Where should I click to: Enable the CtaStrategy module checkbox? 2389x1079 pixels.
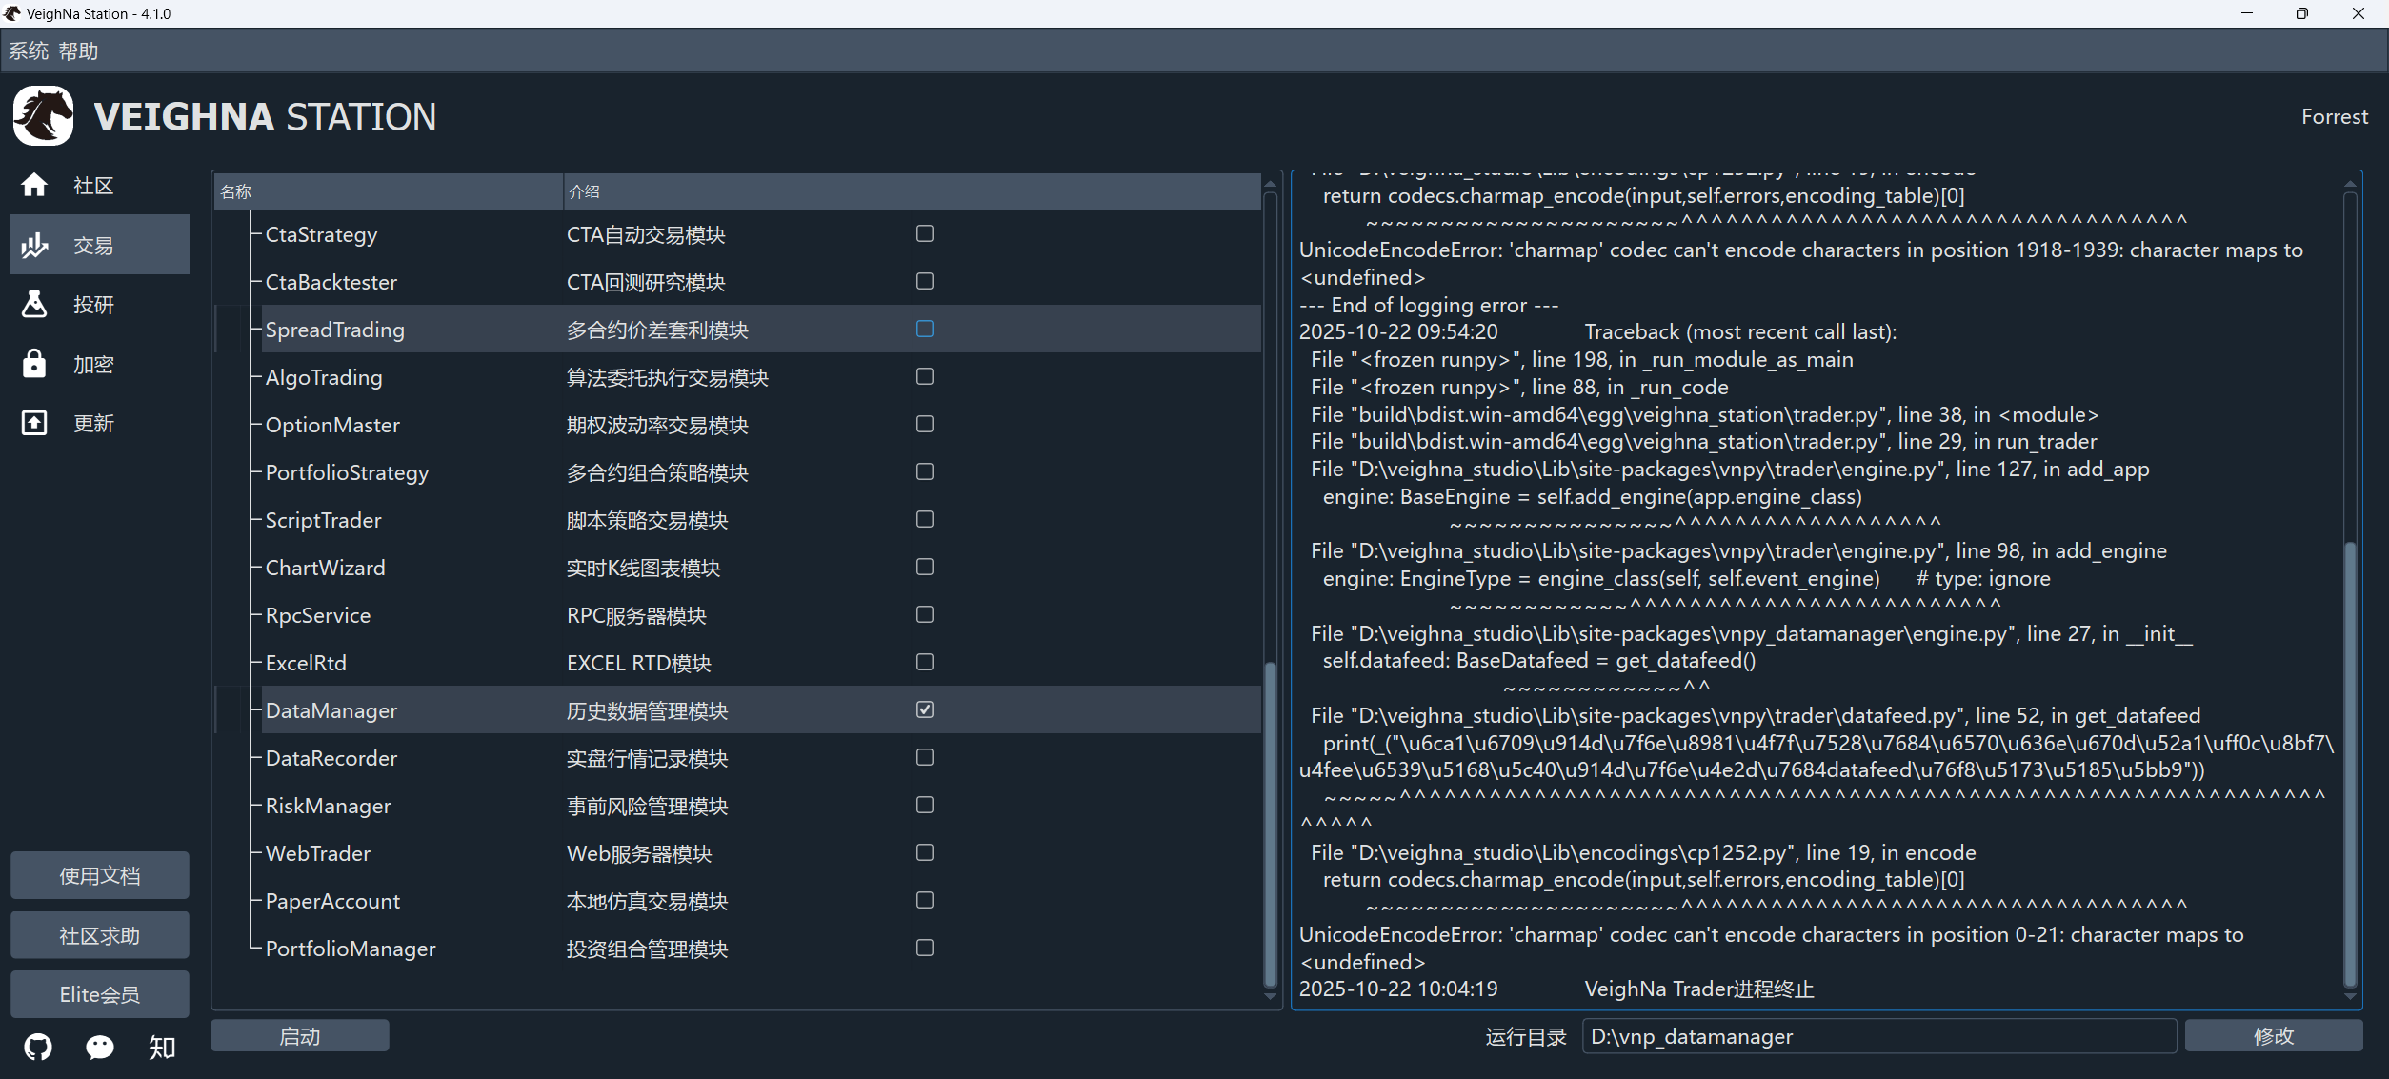[x=924, y=233]
